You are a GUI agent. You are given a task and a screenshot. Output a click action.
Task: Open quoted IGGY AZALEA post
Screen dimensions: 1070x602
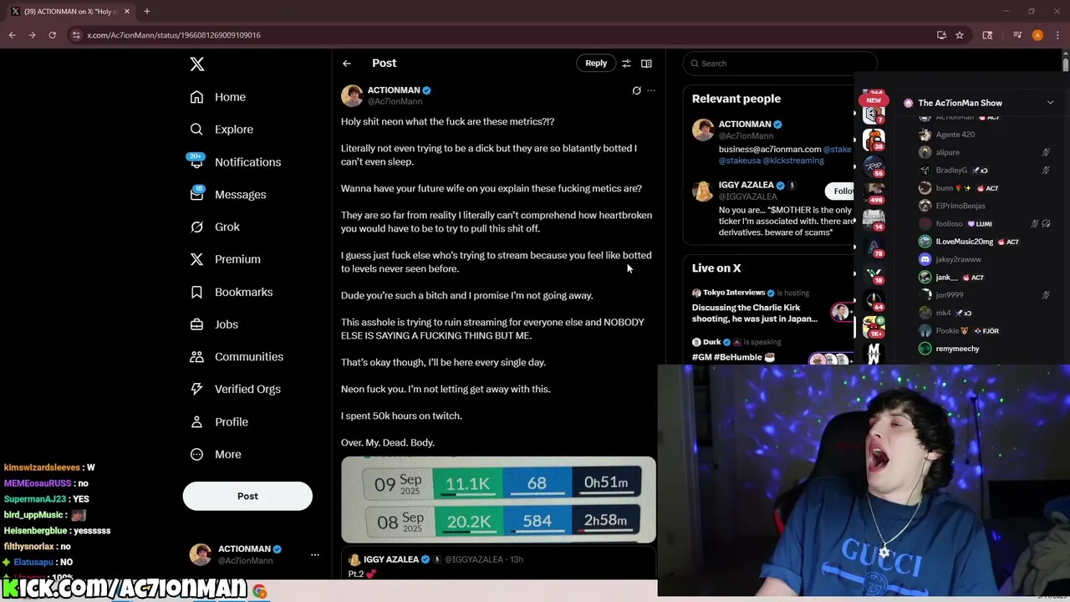point(498,565)
